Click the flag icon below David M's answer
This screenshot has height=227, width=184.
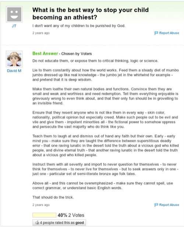coord(156,205)
